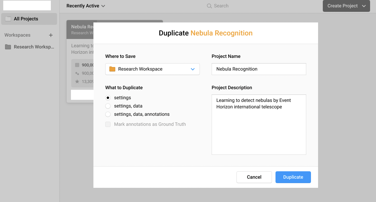Go to All Projects in sidebar
This screenshot has height=202, width=376.
point(26,19)
